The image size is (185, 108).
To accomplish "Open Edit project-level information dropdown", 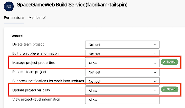I will 122,54.
